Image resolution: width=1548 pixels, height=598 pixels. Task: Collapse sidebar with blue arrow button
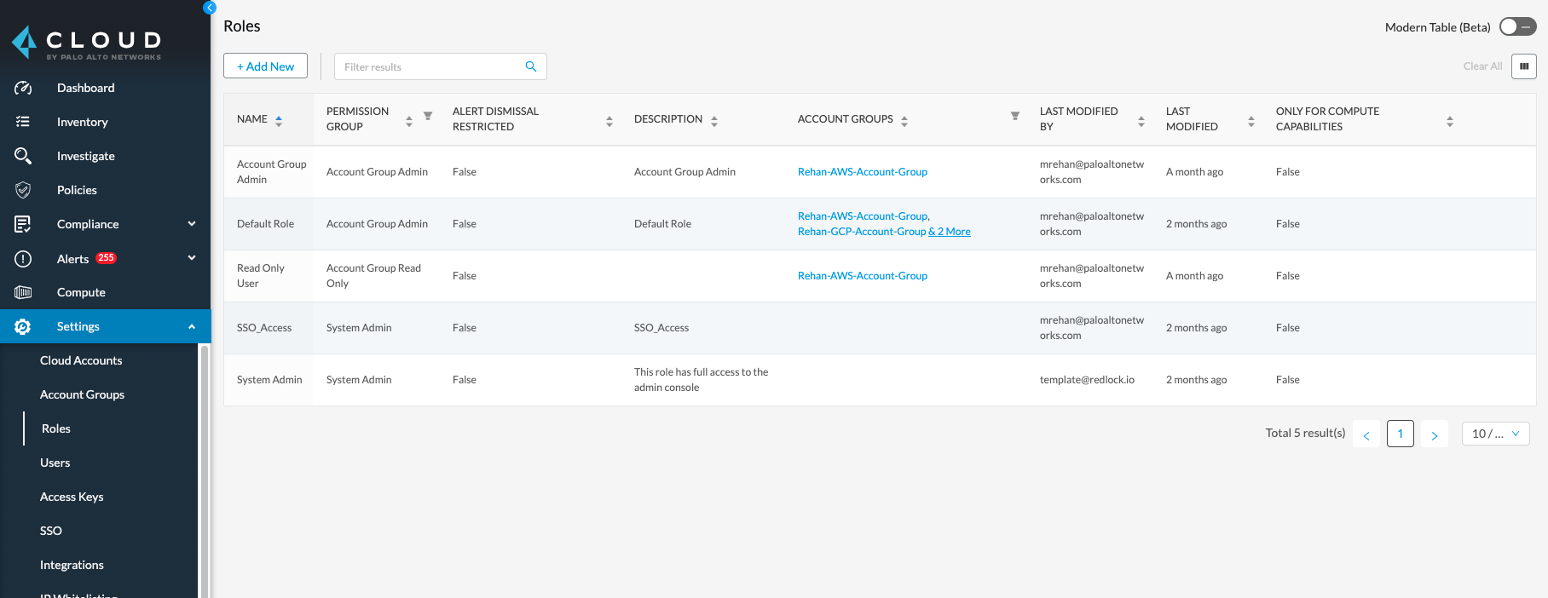point(210,8)
